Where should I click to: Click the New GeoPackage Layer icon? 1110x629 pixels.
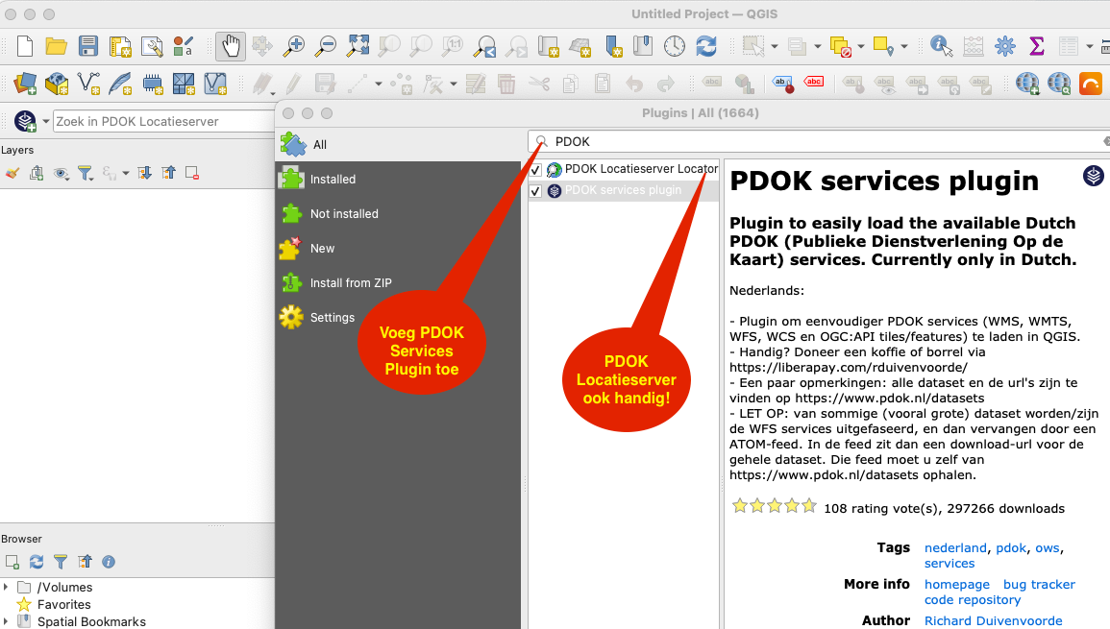[57, 84]
